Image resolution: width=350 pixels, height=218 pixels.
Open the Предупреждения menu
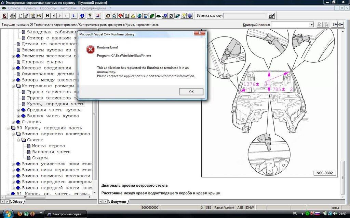93,8
